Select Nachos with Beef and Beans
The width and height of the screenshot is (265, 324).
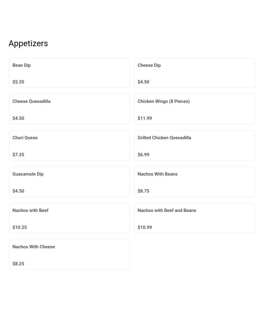(x=195, y=218)
